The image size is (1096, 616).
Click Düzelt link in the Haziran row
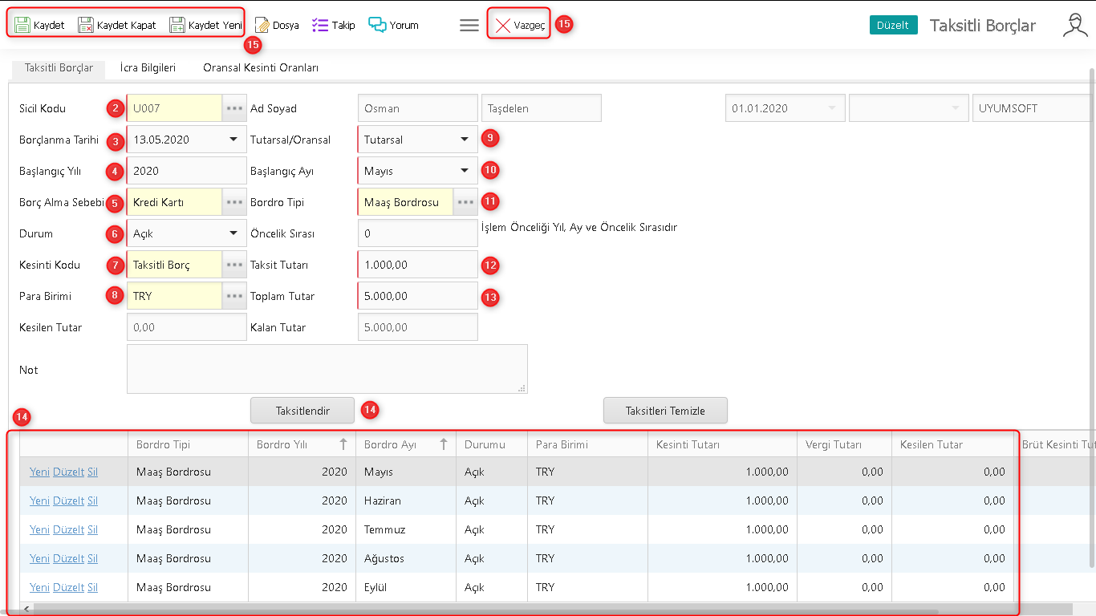68,500
